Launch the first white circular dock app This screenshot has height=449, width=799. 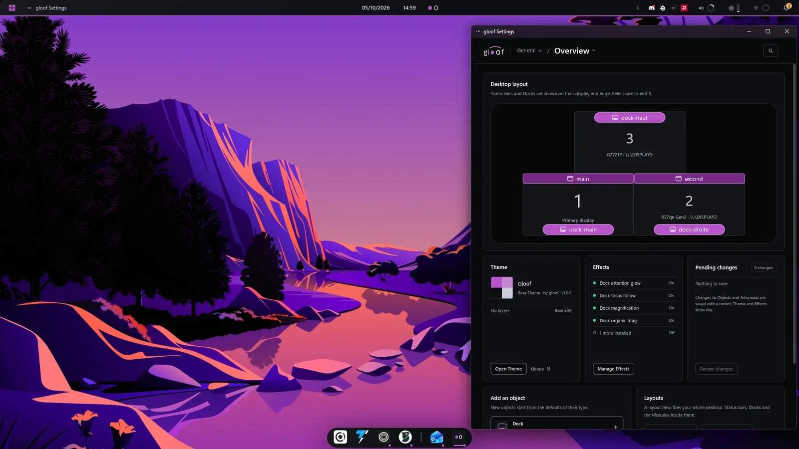(x=341, y=438)
